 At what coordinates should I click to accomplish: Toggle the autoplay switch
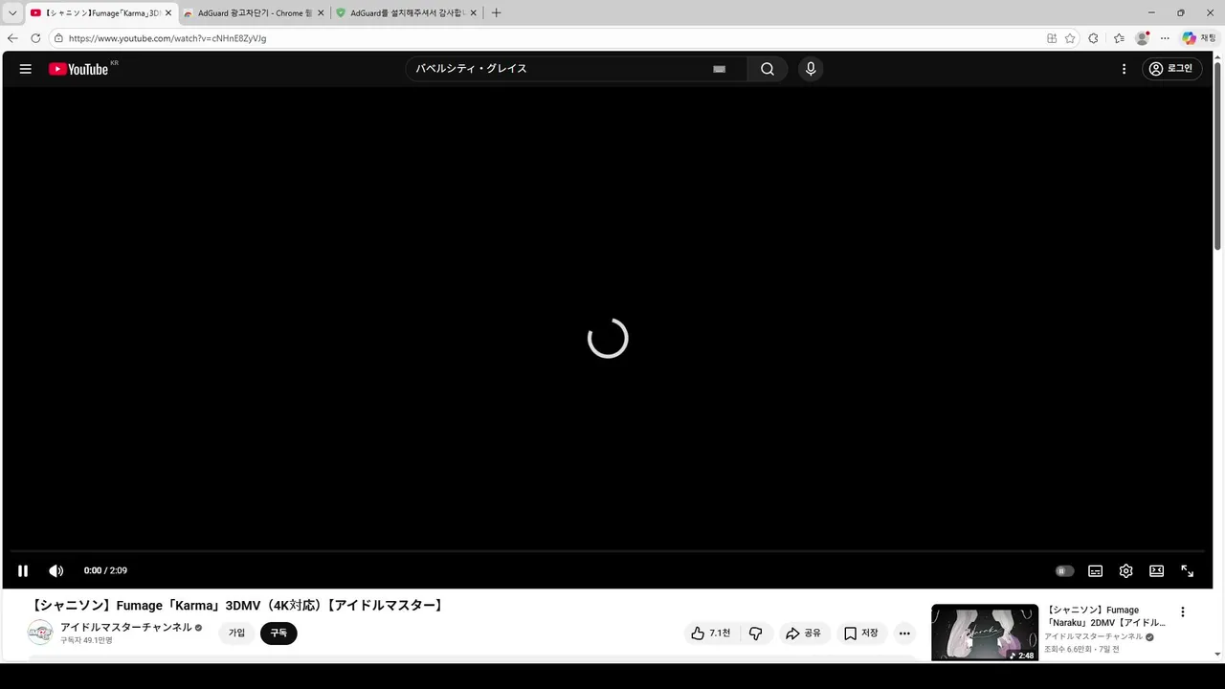[1064, 570]
